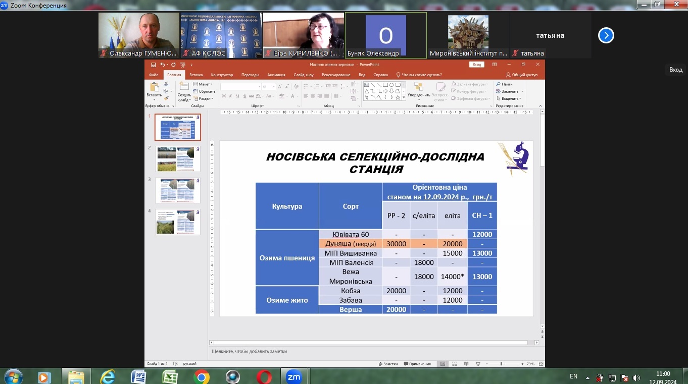
Task: Toggle Bold (Ж) formatting
Action: point(224,96)
